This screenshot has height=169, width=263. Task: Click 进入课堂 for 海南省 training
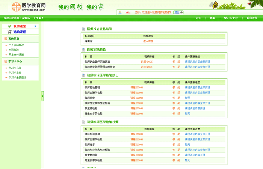(x=148, y=41)
